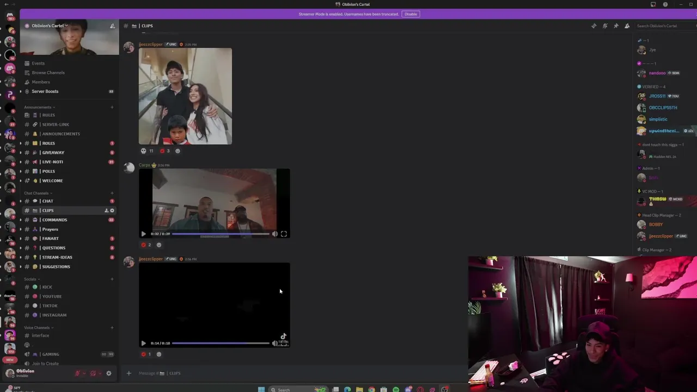Toggle headphone deafen in user panel
Image resolution: width=697 pixels, height=392 pixels.
[x=93, y=373]
